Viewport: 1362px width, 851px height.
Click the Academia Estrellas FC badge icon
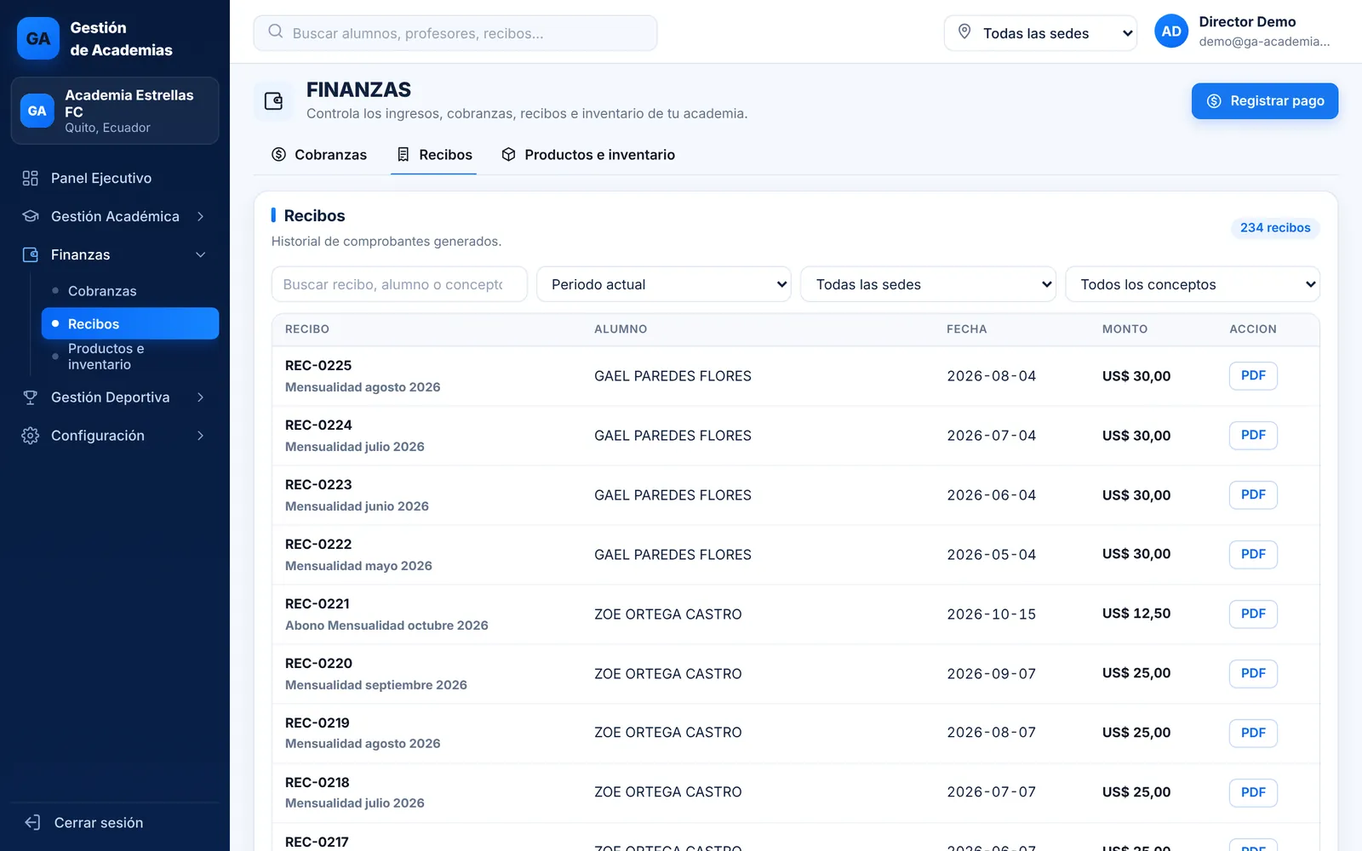coord(37,111)
